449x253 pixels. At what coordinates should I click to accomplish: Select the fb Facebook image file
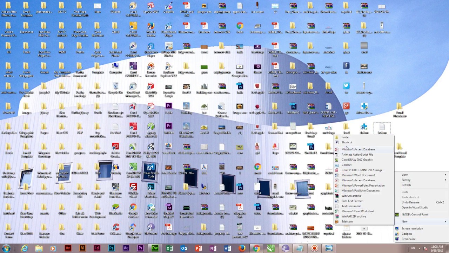point(346,68)
